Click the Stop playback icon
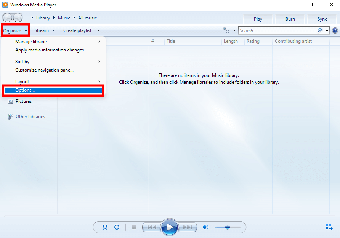 (x=134, y=227)
